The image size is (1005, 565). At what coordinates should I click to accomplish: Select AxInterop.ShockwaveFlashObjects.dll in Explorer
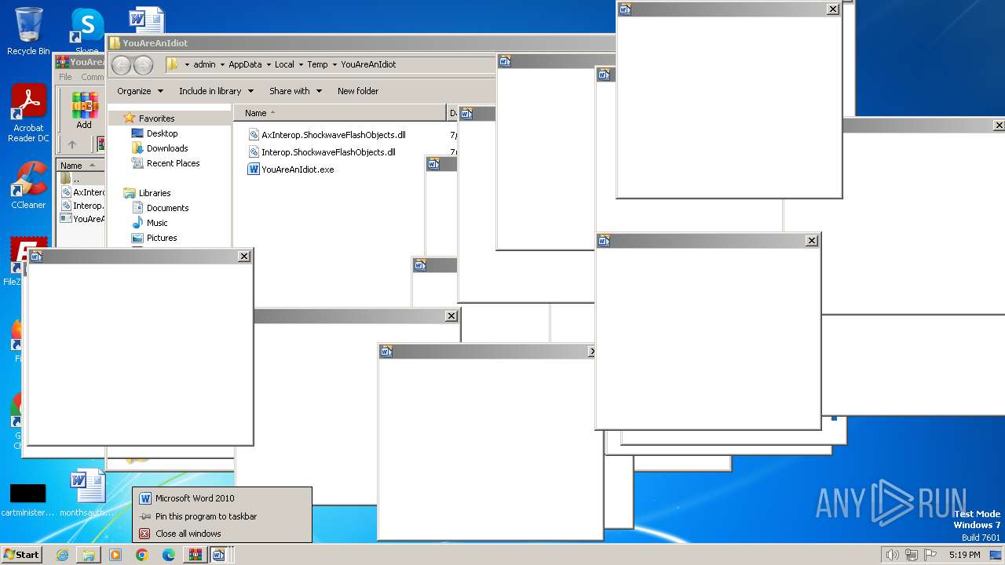coord(327,135)
